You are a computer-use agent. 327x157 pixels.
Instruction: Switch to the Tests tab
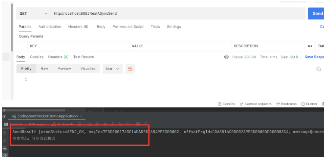[x=155, y=26]
